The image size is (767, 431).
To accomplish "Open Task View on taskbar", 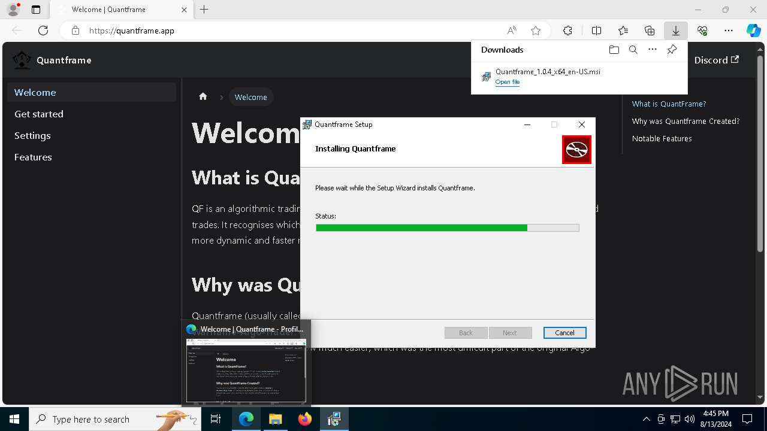I will pyautogui.click(x=216, y=419).
